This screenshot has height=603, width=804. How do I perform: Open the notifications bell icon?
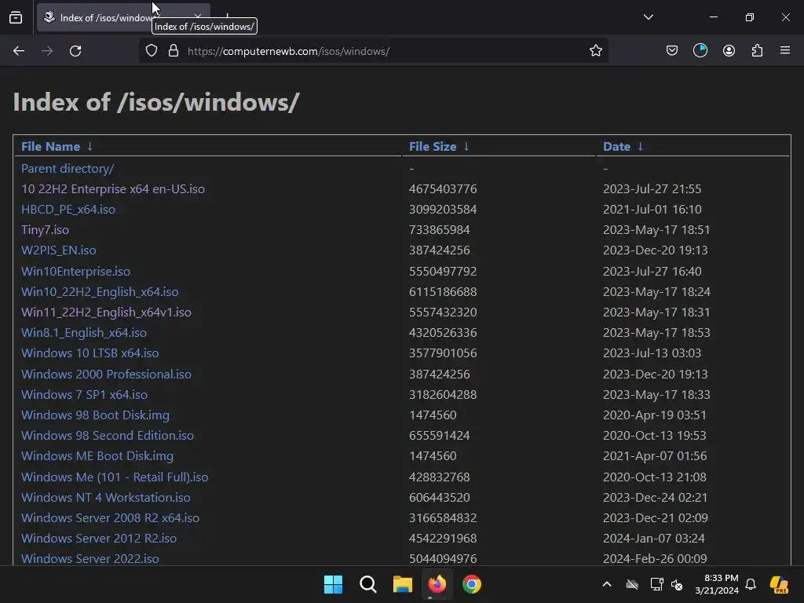point(751,584)
